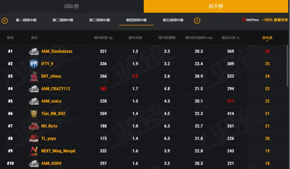Open player DDT_zHeee

pyautogui.click(x=51, y=76)
